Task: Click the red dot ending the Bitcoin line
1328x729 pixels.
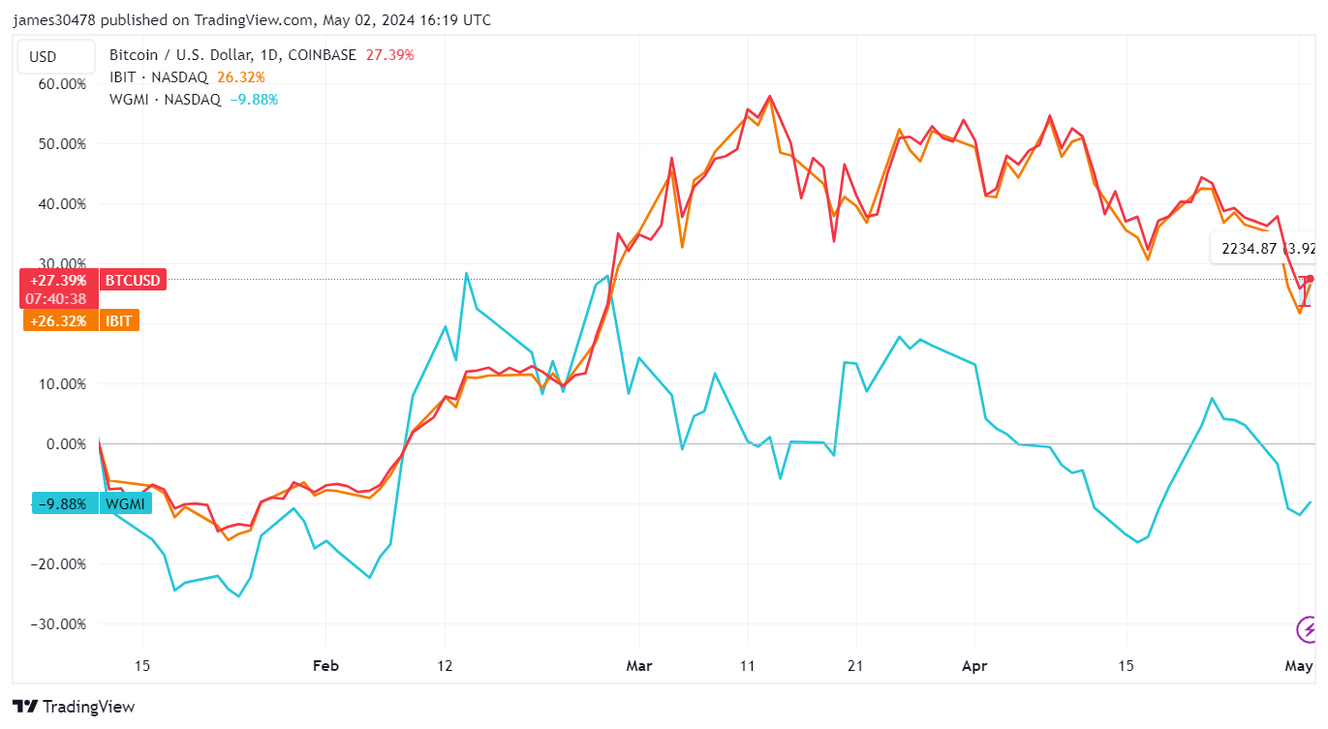Action: (1311, 279)
